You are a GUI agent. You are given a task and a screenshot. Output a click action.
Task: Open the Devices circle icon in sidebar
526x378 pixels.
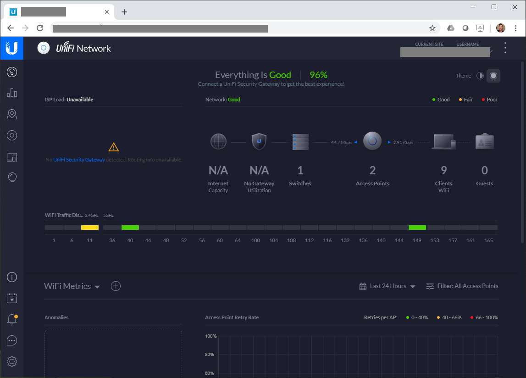[12, 135]
